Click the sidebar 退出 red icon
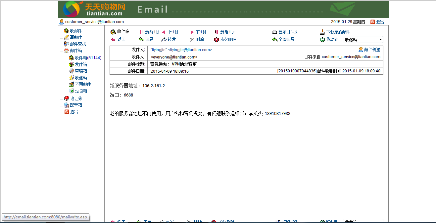 (67, 112)
